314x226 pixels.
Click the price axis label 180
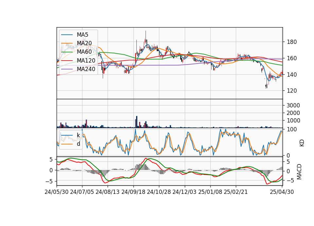point(291,42)
